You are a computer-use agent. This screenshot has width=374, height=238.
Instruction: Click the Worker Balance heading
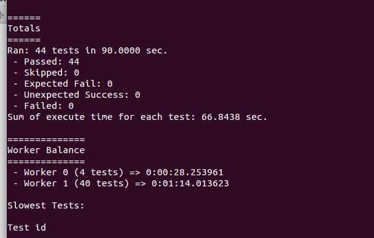tap(46, 150)
